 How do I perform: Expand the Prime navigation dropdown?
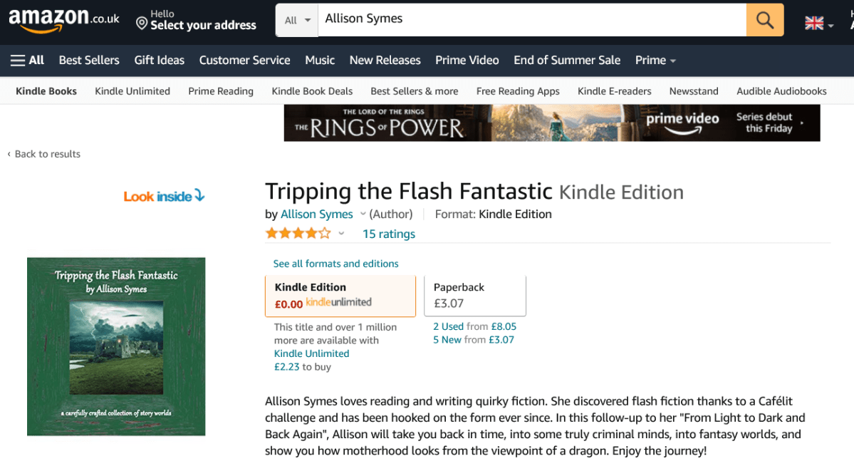coord(655,60)
